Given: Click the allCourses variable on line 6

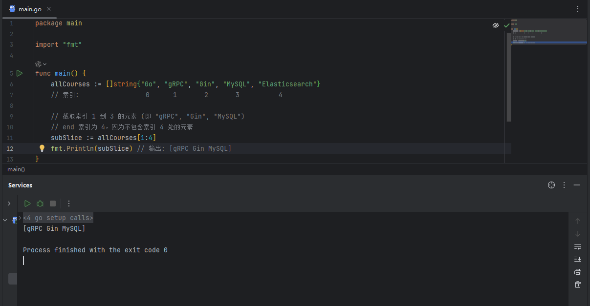Looking at the screenshot, I should coord(70,84).
